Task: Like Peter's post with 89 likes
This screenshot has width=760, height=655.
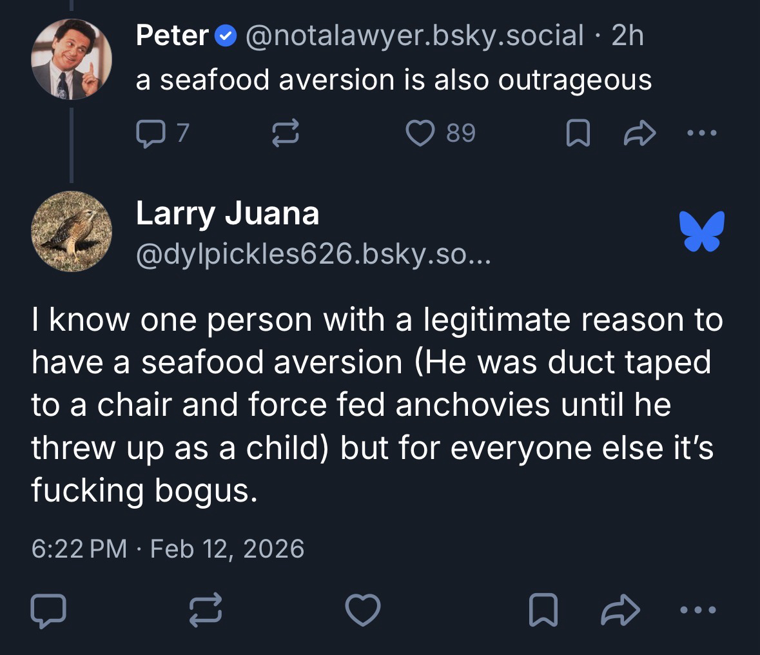Action: (x=421, y=133)
